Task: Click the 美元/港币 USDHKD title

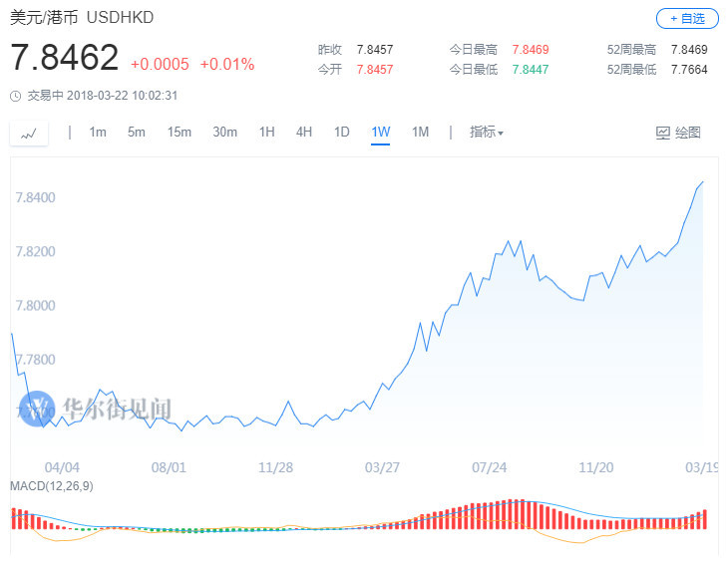Action: point(82,18)
